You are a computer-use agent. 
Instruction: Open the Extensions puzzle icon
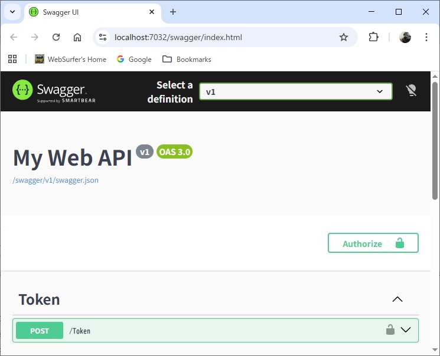(373, 37)
